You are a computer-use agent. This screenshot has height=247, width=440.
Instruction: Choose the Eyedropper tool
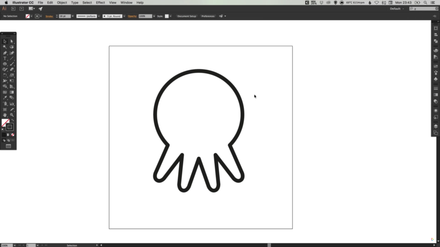click(x=5, y=98)
